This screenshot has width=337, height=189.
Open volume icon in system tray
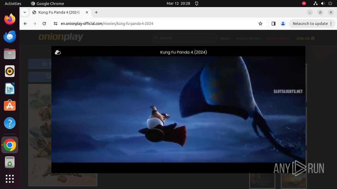[x=323, y=3]
